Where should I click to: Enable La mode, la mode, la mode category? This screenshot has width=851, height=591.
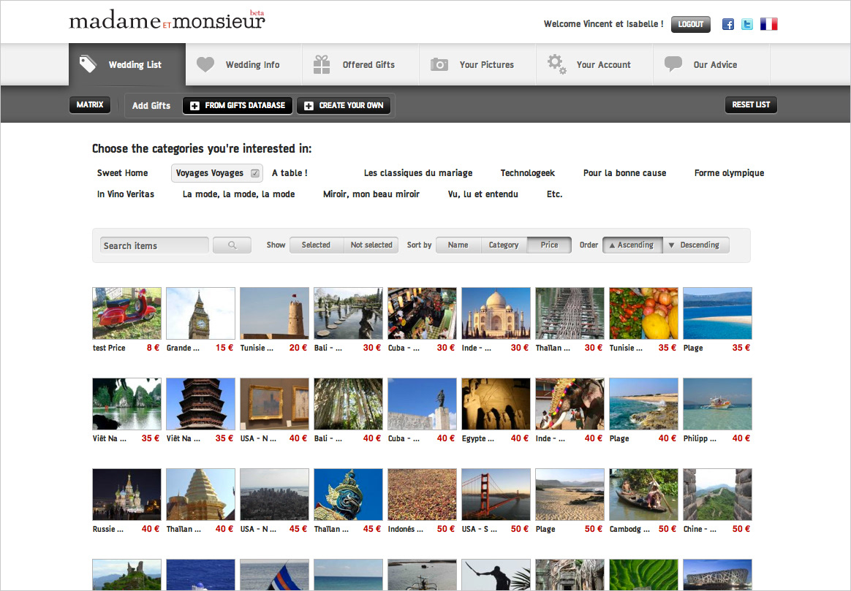click(x=239, y=194)
